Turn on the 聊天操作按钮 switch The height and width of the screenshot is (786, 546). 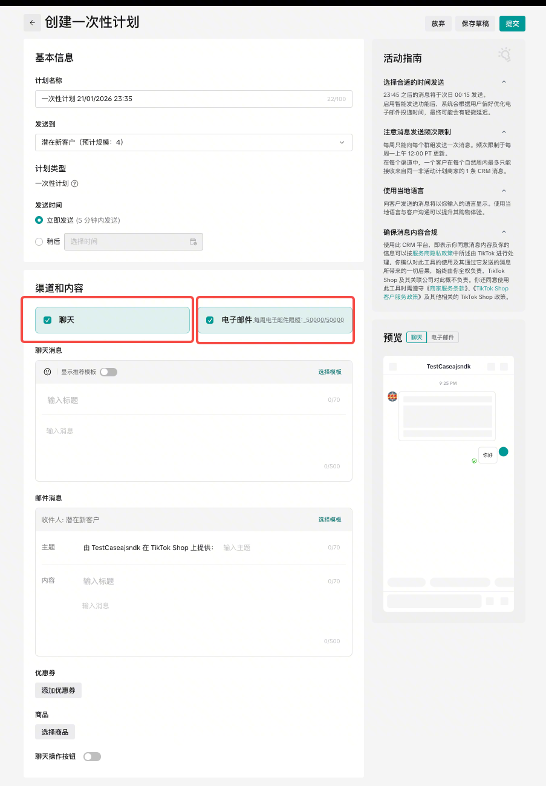92,756
